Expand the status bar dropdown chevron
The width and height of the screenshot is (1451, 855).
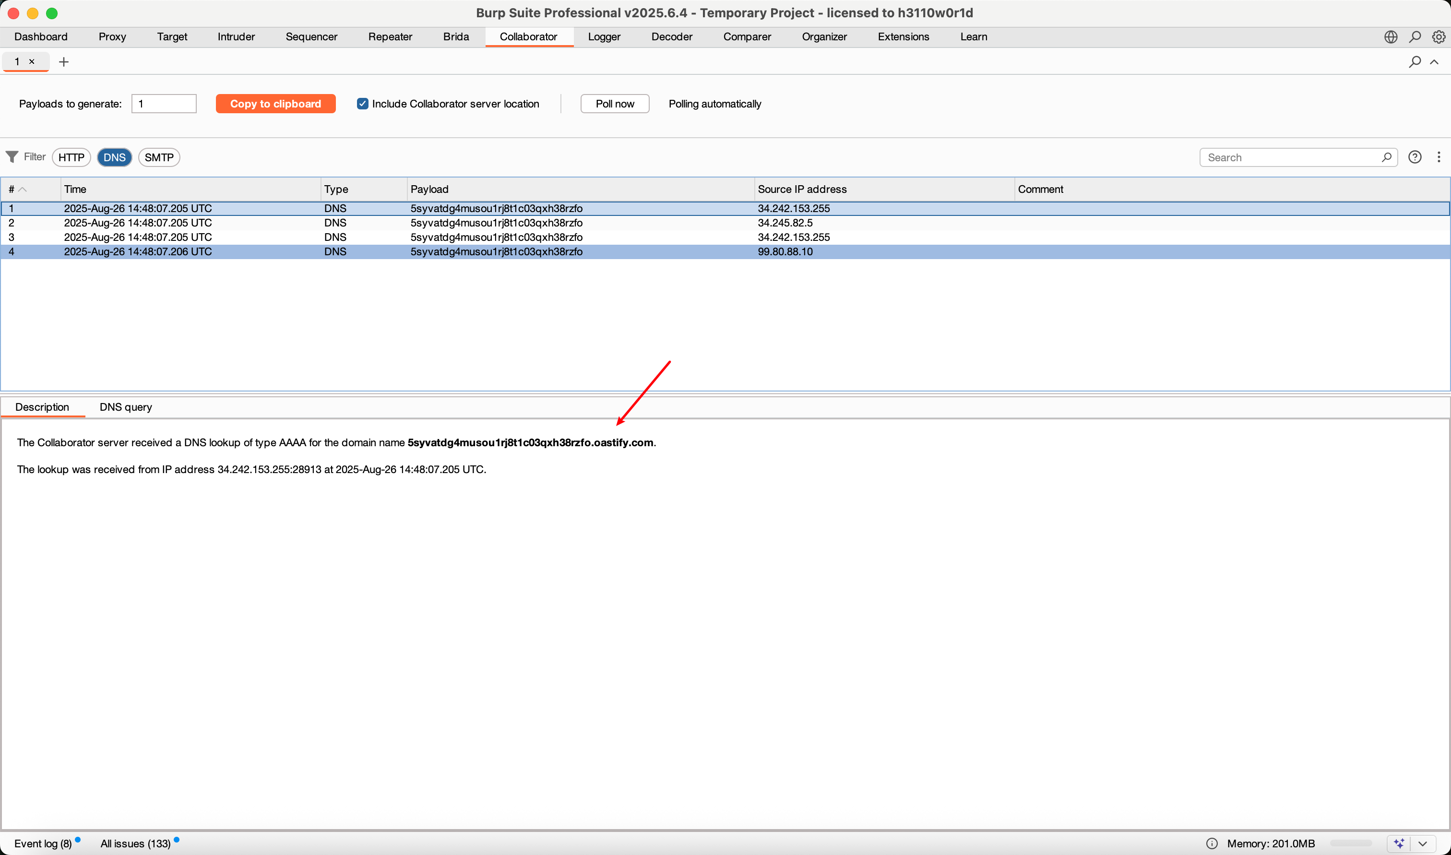(x=1422, y=843)
